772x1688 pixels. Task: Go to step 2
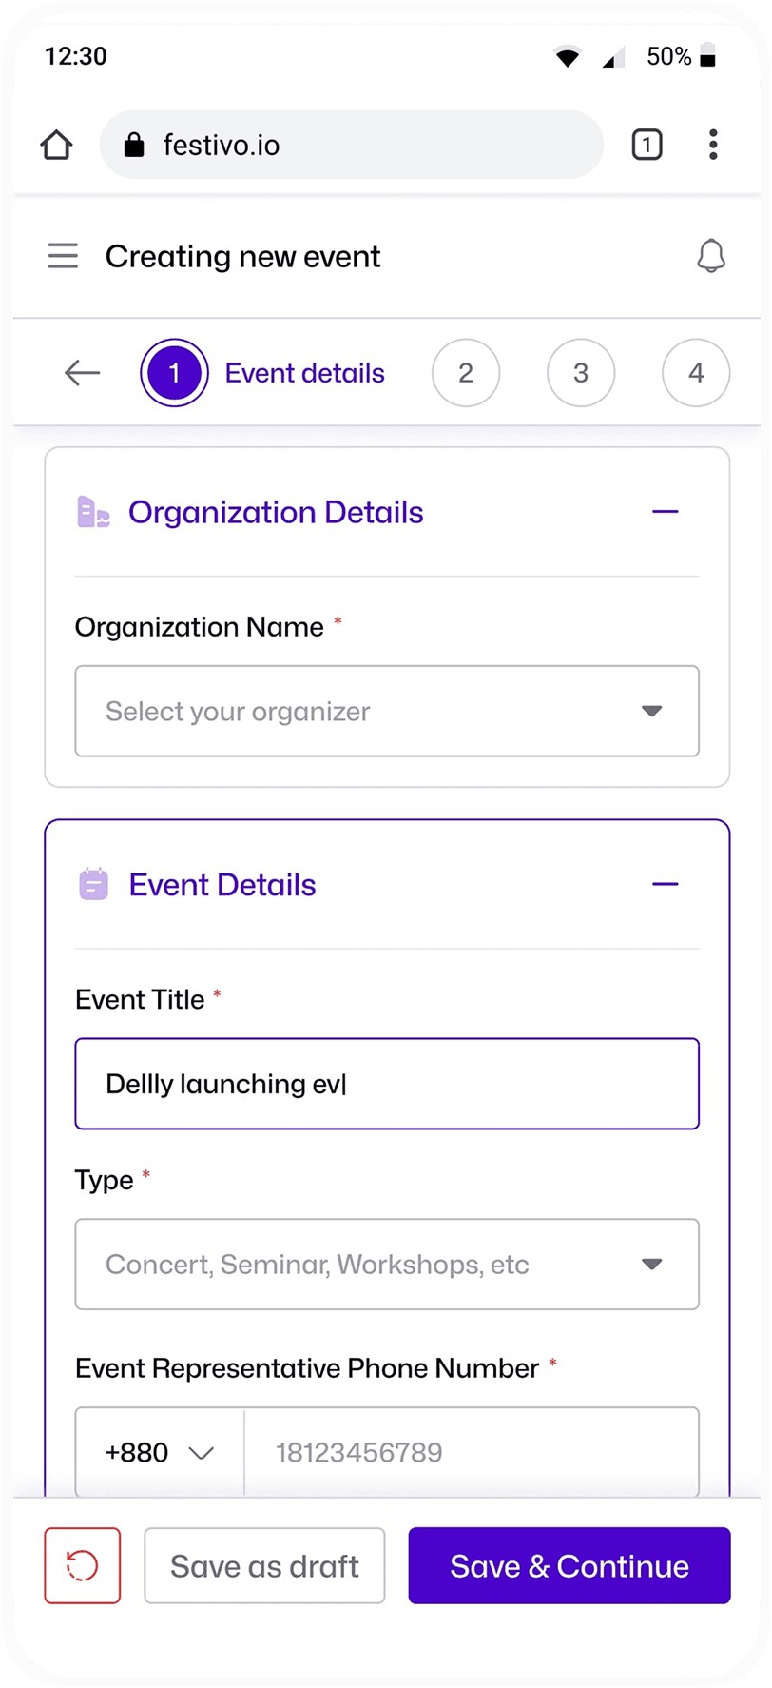[466, 373]
